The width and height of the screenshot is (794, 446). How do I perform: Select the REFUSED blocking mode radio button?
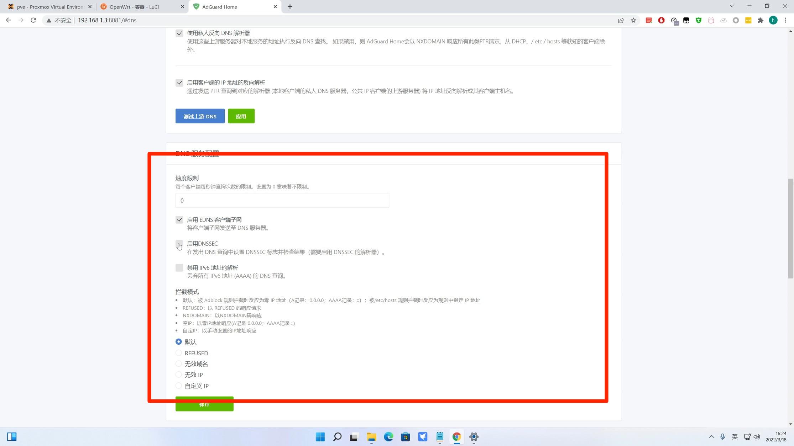click(x=178, y=353)
